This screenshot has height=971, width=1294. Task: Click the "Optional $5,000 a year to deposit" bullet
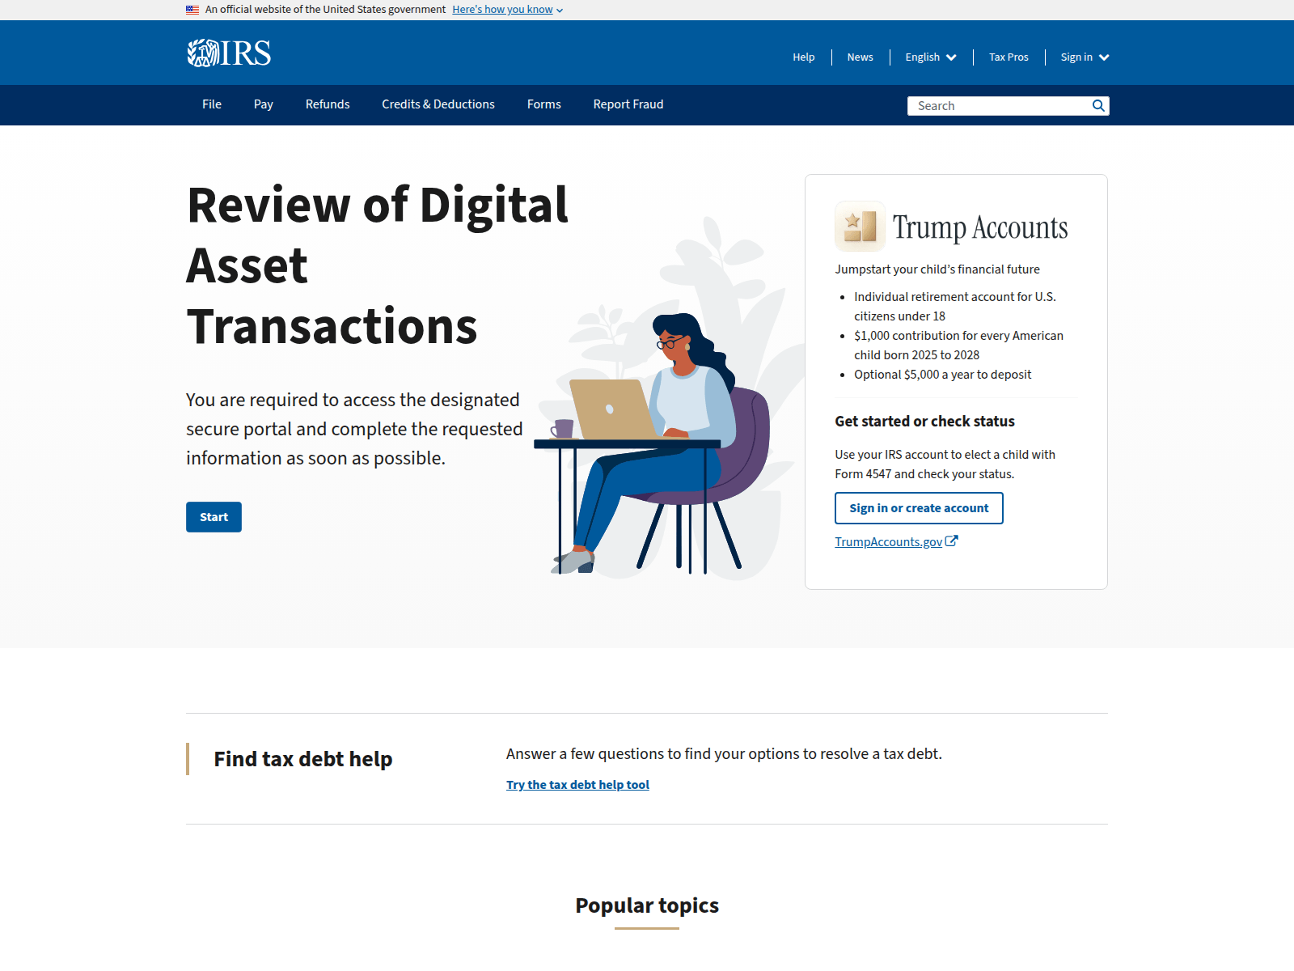point(942,375)
